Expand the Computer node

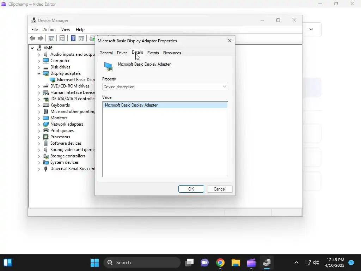[39, 61]
